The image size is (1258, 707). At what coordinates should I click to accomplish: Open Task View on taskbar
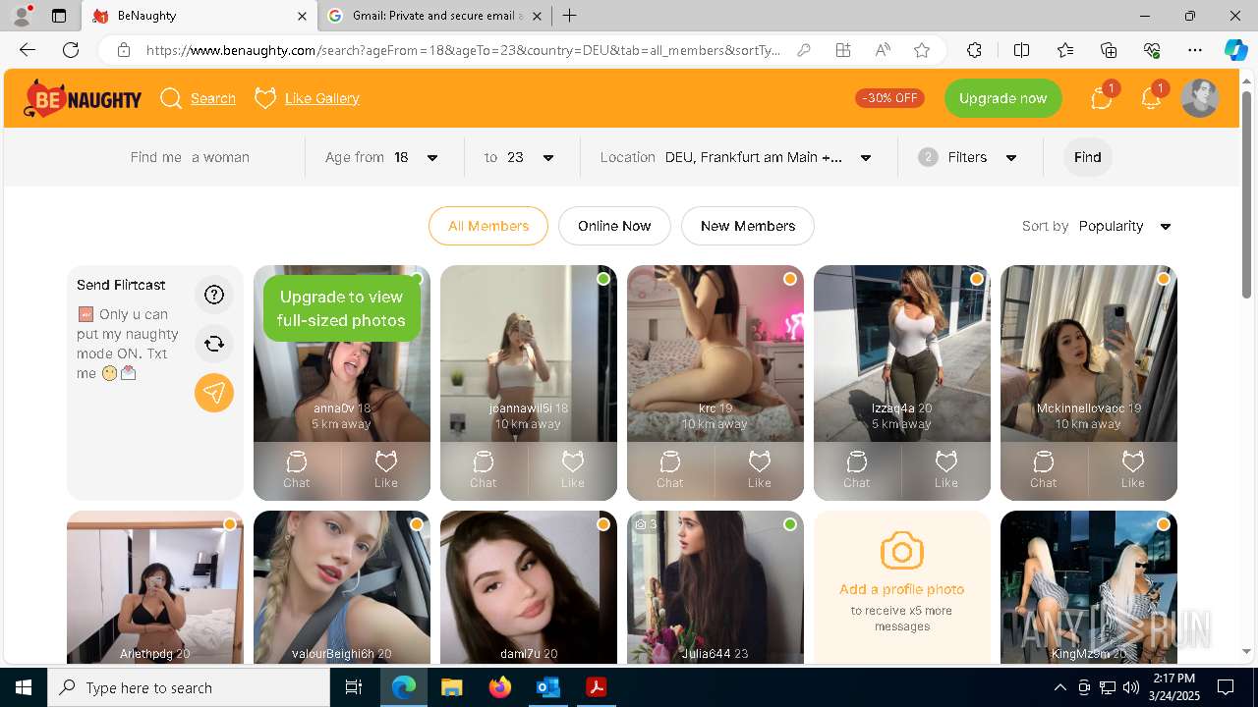tap(355, 687)
